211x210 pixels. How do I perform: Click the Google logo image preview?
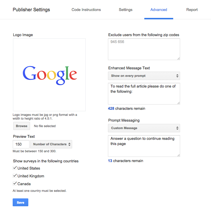[x=49, y=75]
